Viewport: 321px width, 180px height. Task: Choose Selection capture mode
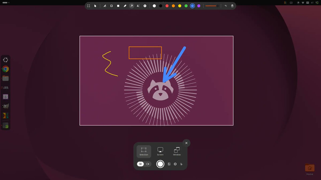(144, 151)
